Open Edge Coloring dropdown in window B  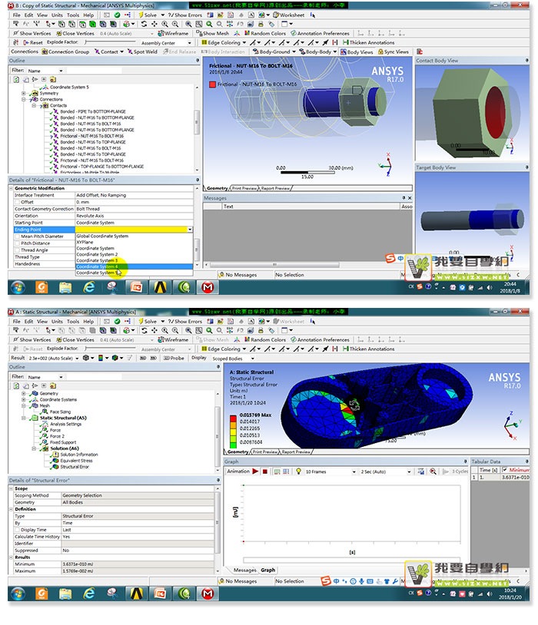[x=244, y=43]
